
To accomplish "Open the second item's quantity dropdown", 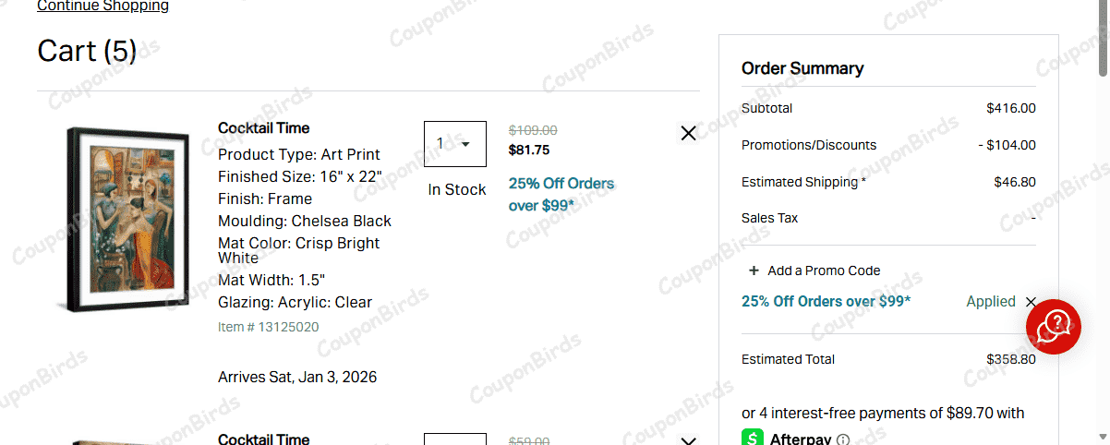I will [x=454, y=439].
